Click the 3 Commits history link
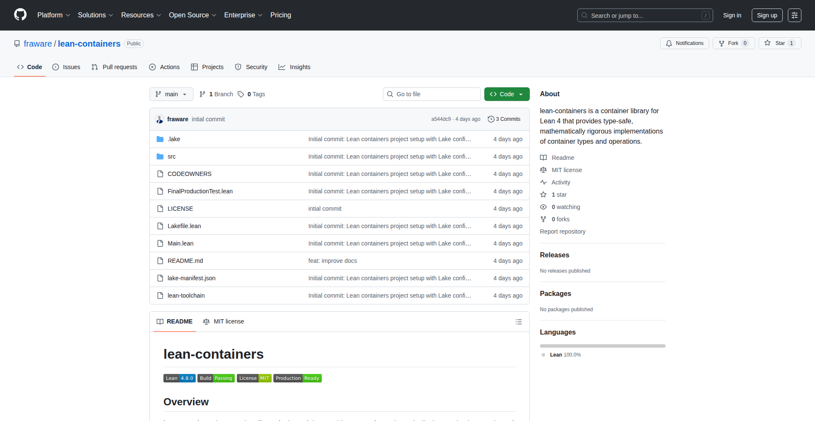The width and height of the screenshot is (815, 421). [504, 119]
